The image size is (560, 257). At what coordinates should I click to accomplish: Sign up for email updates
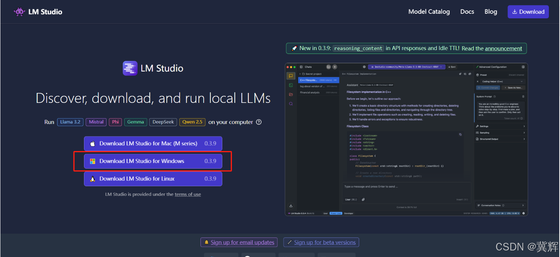238,242
